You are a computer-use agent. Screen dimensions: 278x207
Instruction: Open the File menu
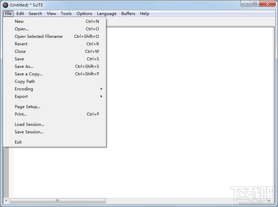(x=8, y=14)
